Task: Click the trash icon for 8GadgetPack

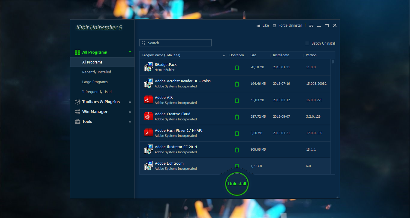Action: (x=237, y=67)
